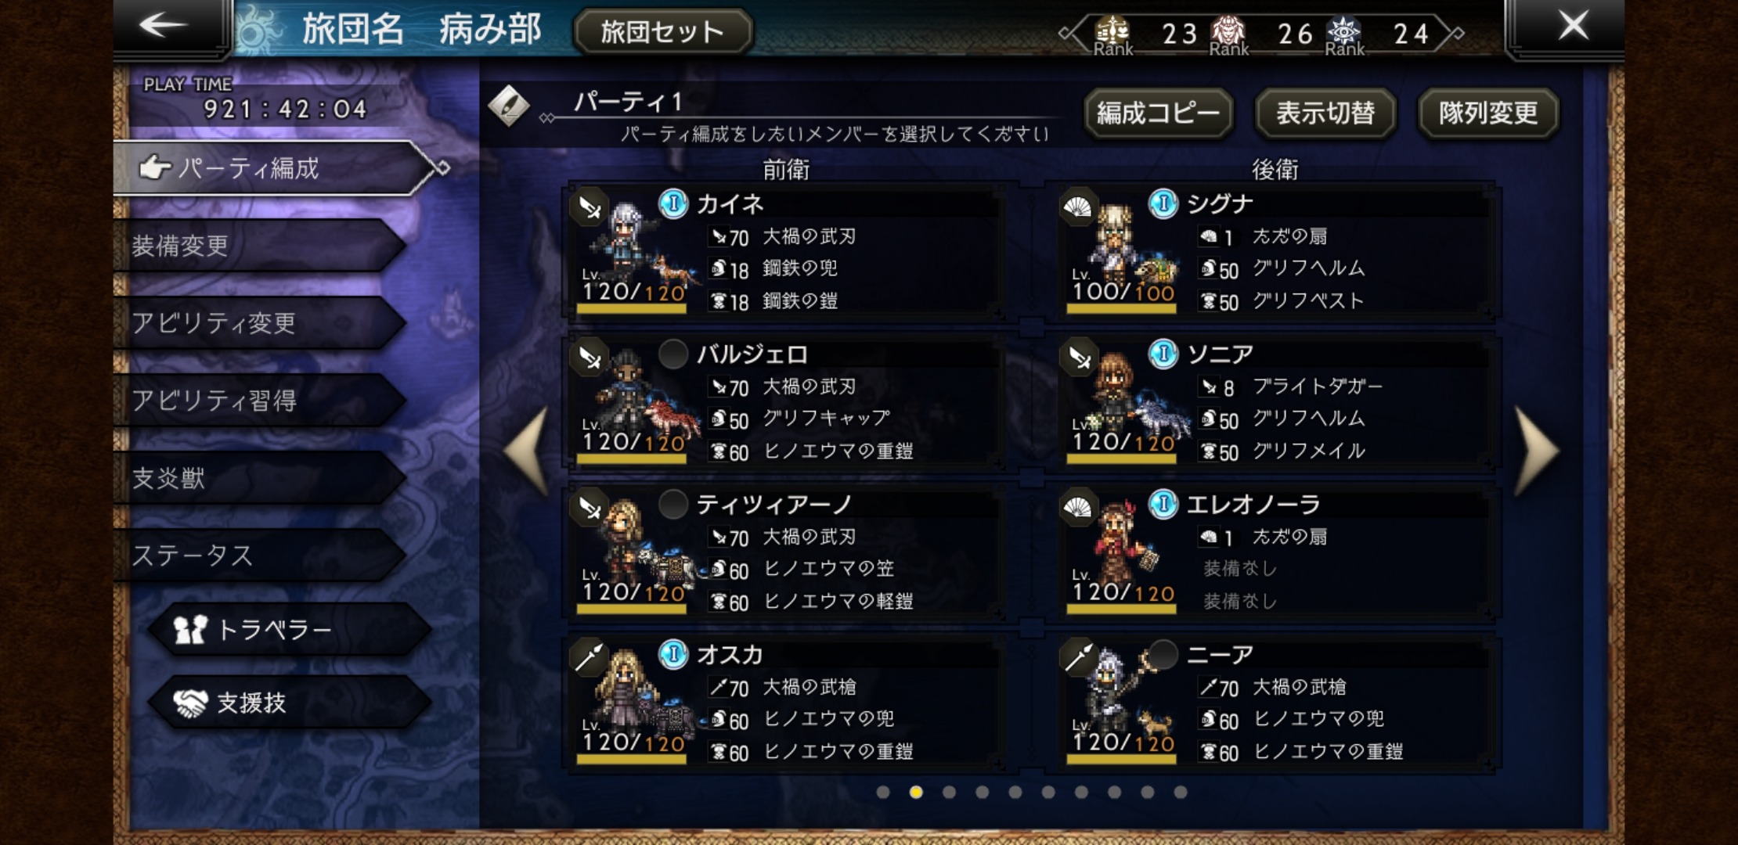
Task: Go to previous party with left arrow
Action: [526, 450]
